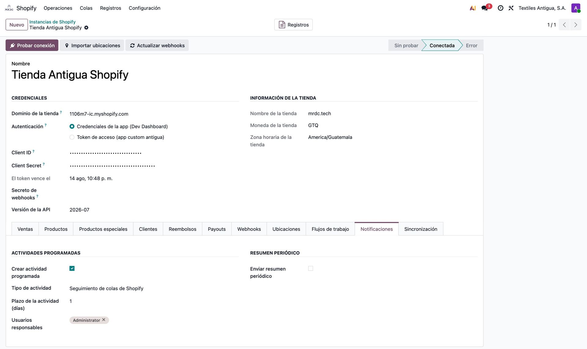Open the MRDC home app icon

click(9, 8)
